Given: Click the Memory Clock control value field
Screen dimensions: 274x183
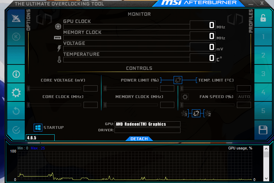Looking at the screenshot, I should pyautogui.click(x=167, y=105).
